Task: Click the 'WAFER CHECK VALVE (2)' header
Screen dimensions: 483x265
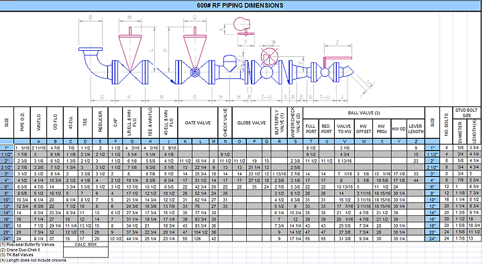Action: pyautogui.click(x=295, y=122)
